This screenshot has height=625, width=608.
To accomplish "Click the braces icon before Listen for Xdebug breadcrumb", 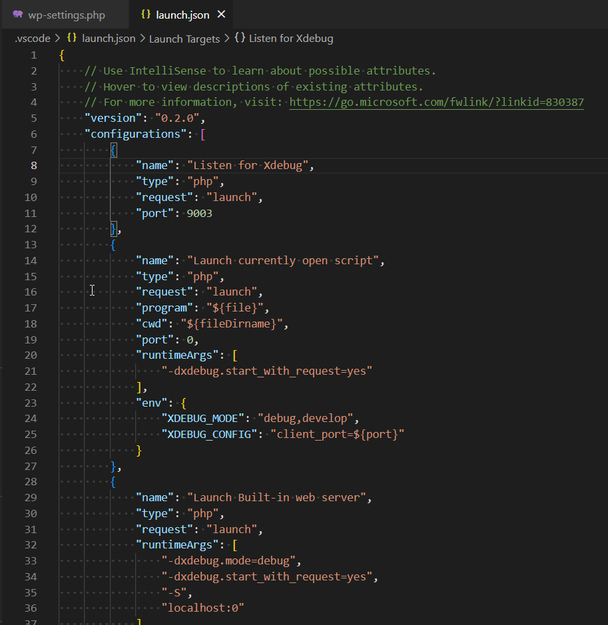I will [x=240, y=38].
